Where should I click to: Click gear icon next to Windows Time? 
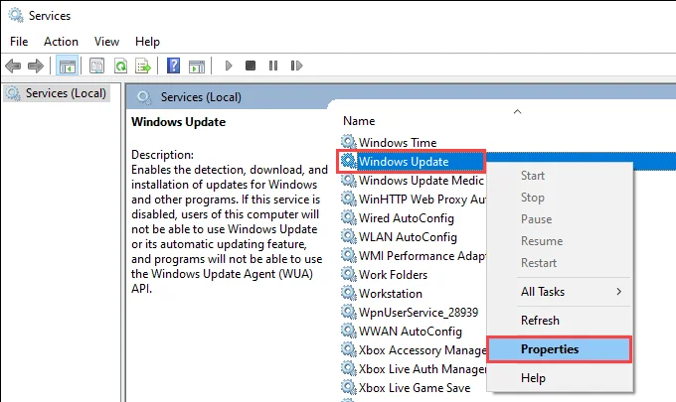348,142
